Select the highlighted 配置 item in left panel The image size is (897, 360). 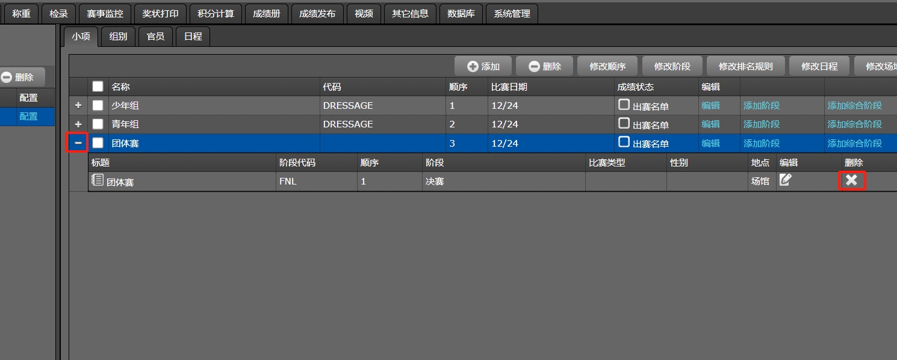(28, 117)
